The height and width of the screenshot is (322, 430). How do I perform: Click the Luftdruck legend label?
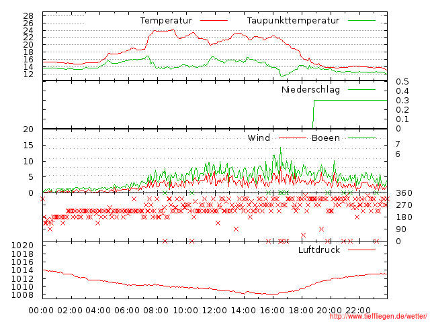tap(319, 250)
